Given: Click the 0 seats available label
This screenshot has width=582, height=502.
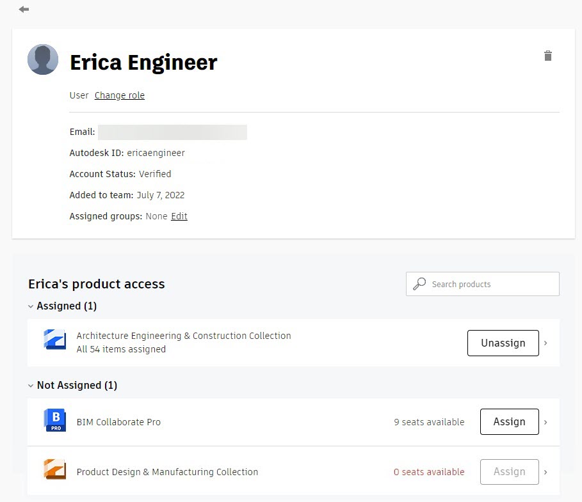Looking at the screenshot, I should click(x=429, y=472).
